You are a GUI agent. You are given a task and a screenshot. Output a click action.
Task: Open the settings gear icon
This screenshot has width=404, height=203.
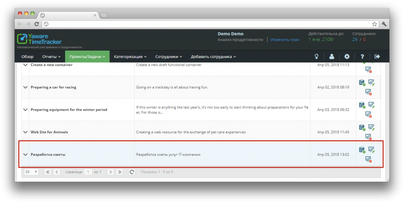tap(347, 56)
